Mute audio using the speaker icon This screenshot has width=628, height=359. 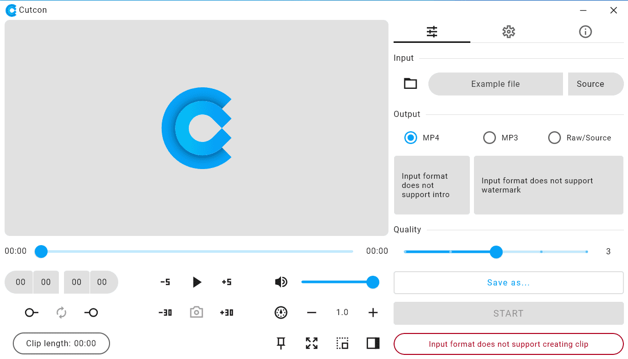[x=280, y=282]
